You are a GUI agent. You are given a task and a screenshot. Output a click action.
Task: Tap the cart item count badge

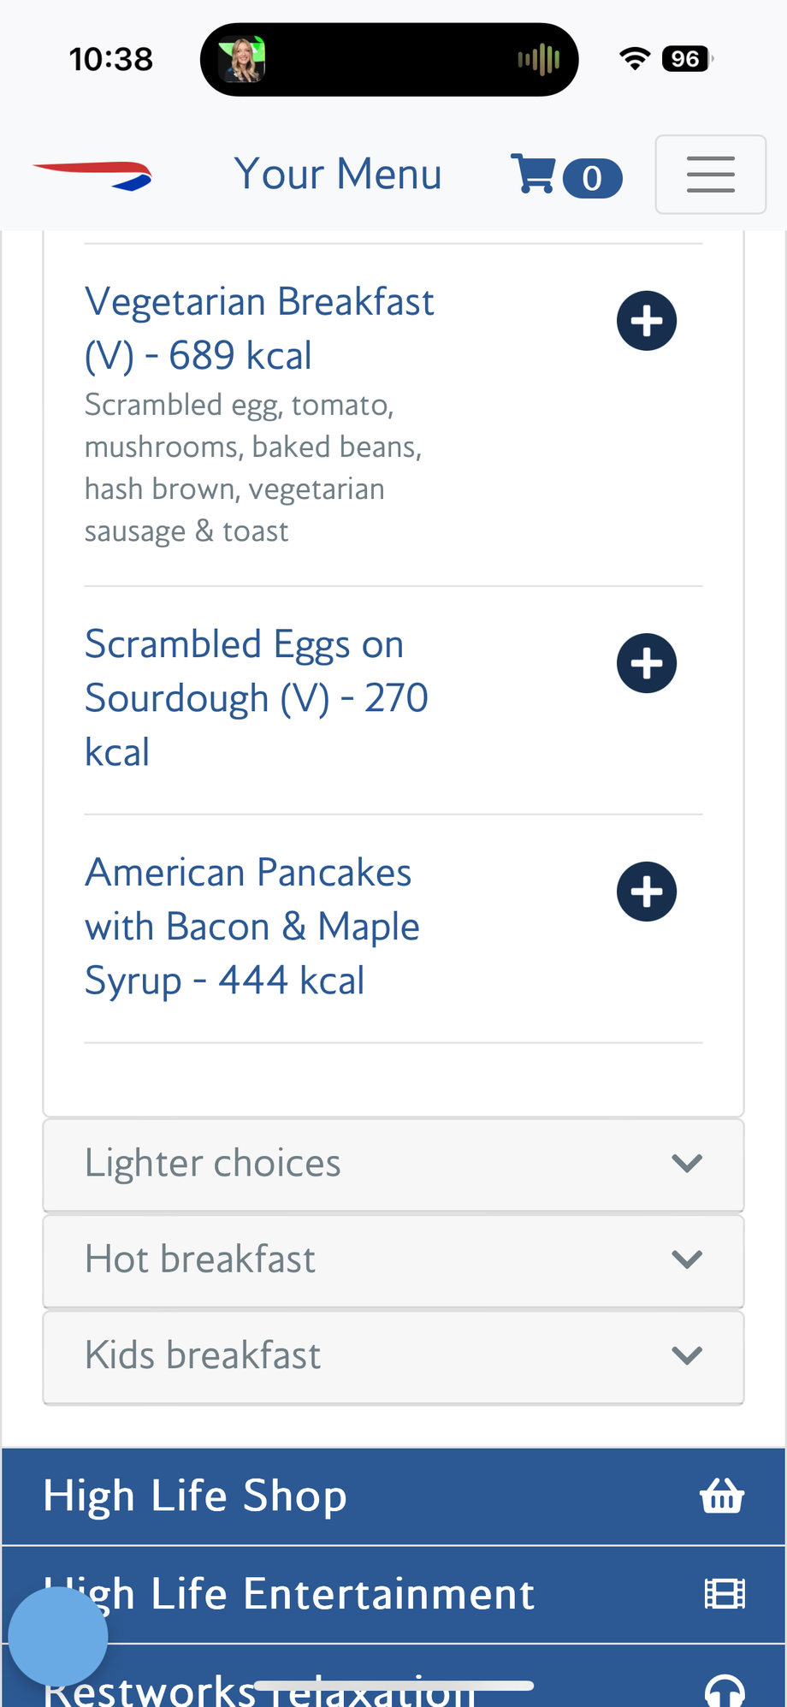point(592,179)
